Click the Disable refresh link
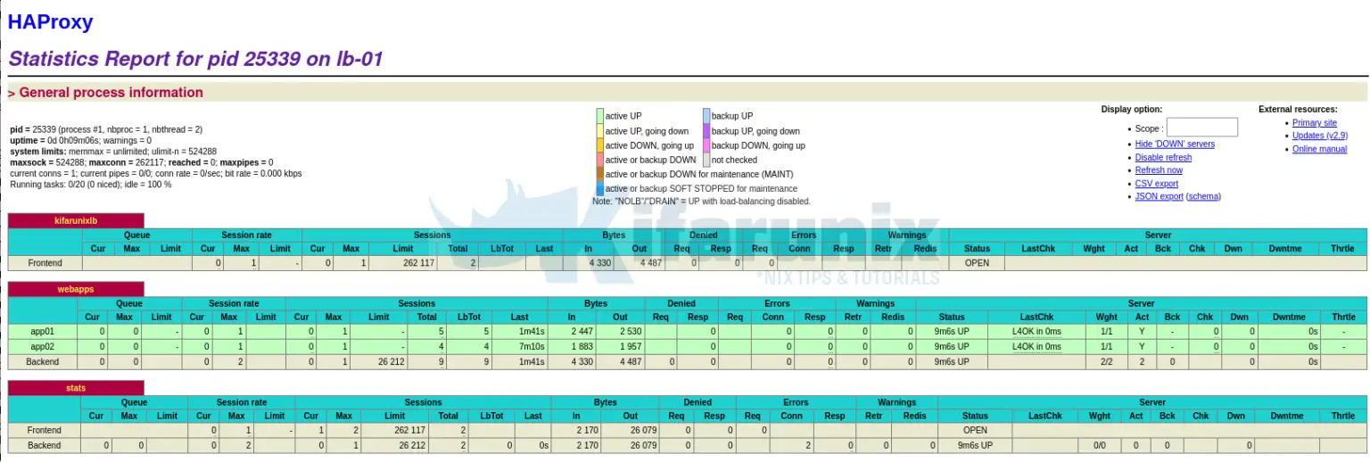Viewport: 1370px width, 462px height. pos(1163,157)
